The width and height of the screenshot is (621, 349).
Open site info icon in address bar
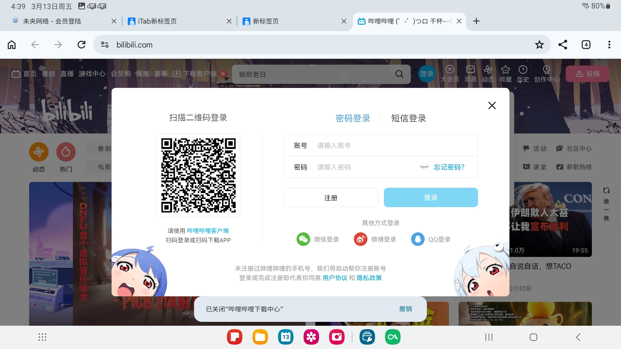(105, 45)
